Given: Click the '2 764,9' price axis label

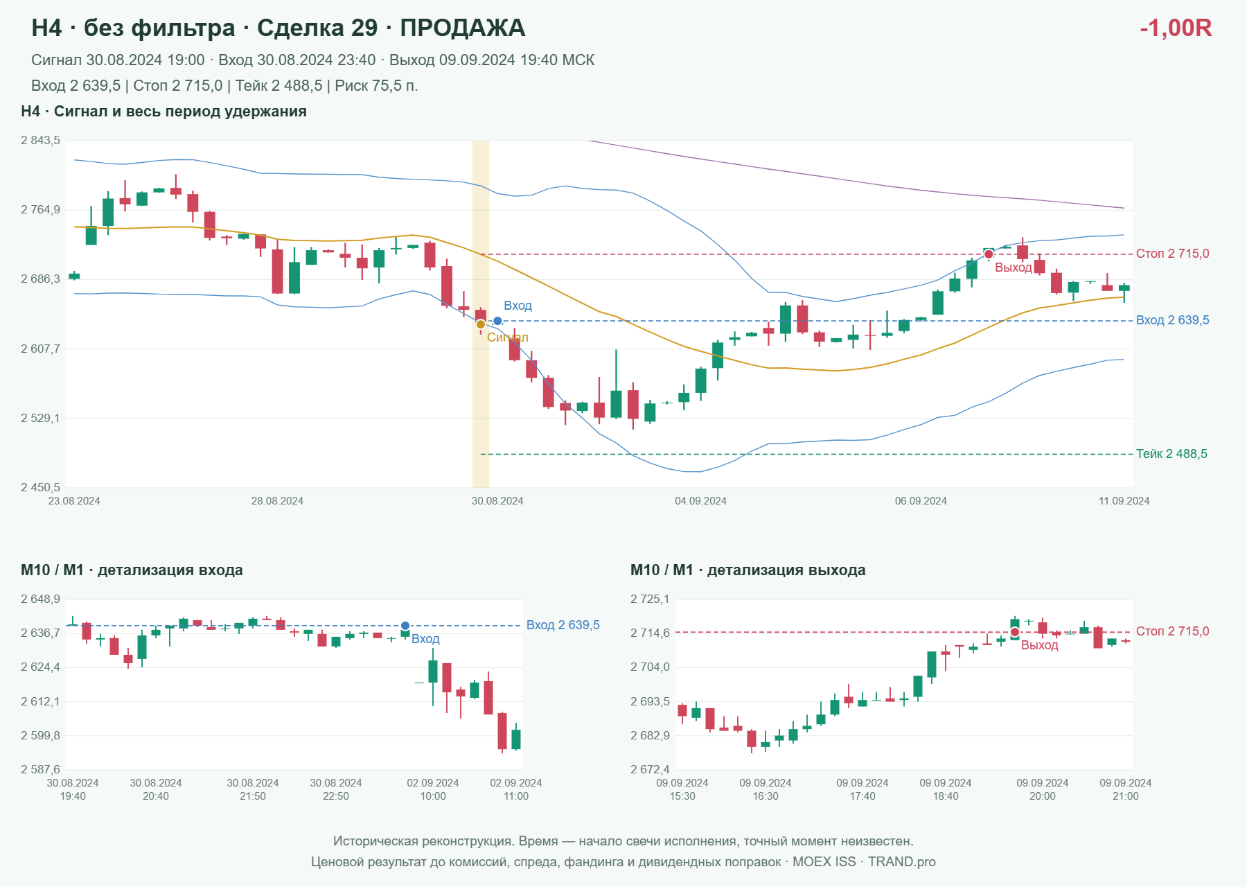Looking at the screenshot, I should [x=41, y=210].
